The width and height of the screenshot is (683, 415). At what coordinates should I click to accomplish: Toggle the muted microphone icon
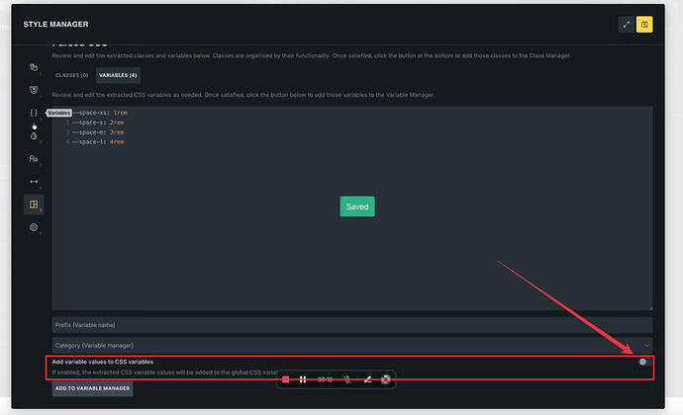click(347, 379)
